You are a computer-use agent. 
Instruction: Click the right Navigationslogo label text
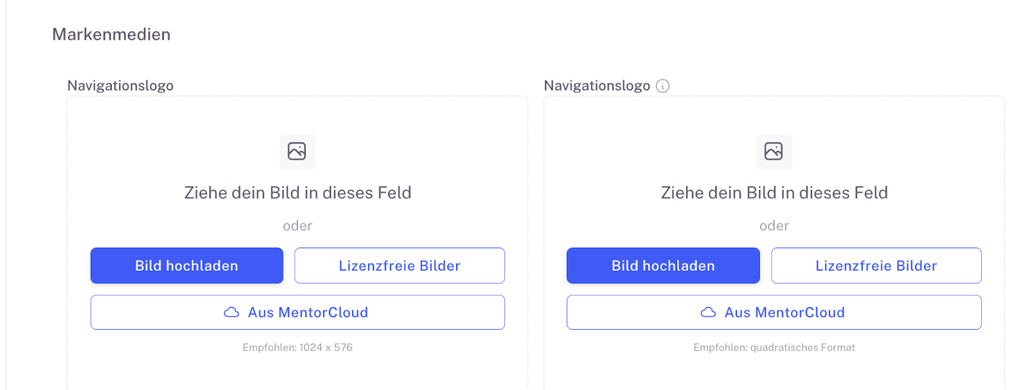coord(597,86)
